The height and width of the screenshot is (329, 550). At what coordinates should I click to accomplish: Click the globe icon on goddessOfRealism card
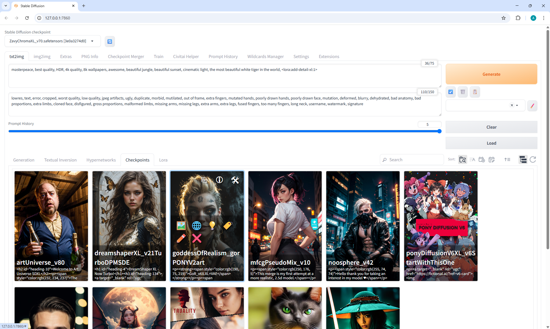pos(197,226)
